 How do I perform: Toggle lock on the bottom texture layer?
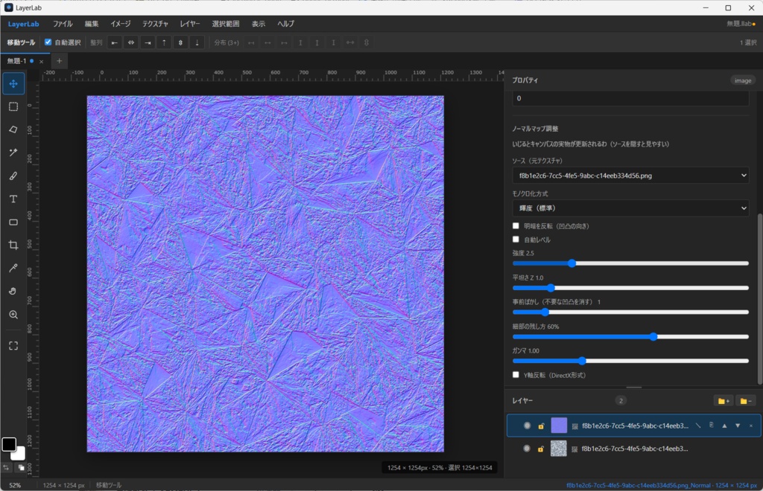pos(540,449)
